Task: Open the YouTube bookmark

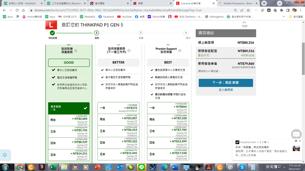Action: tap(125, 16)
